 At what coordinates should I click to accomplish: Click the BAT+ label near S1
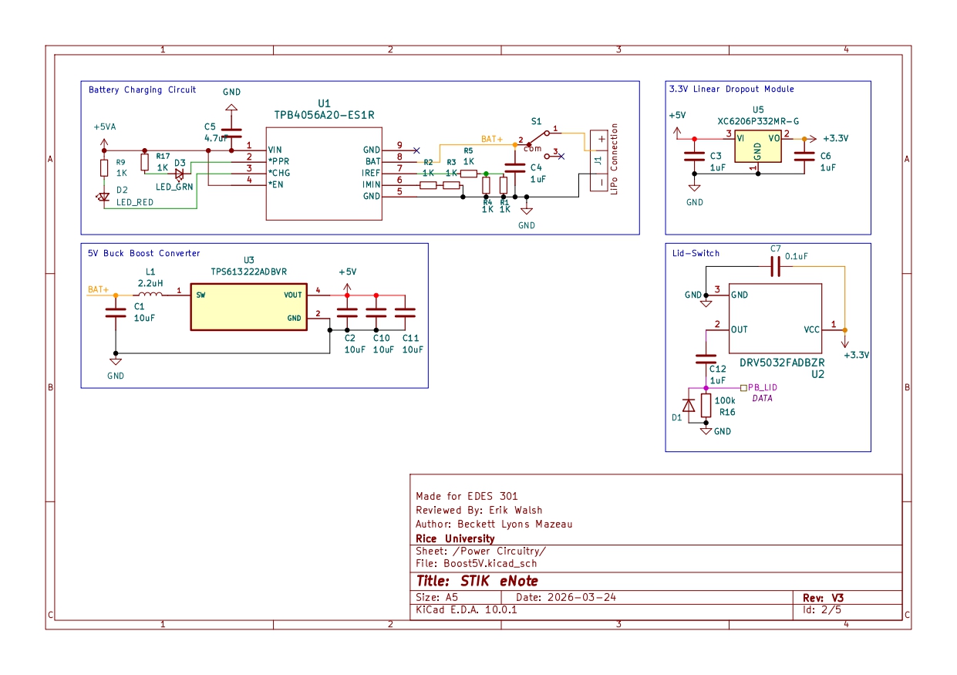pos(492,139)
